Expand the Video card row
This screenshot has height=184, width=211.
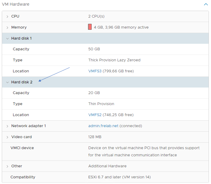(x=7, y=137)
